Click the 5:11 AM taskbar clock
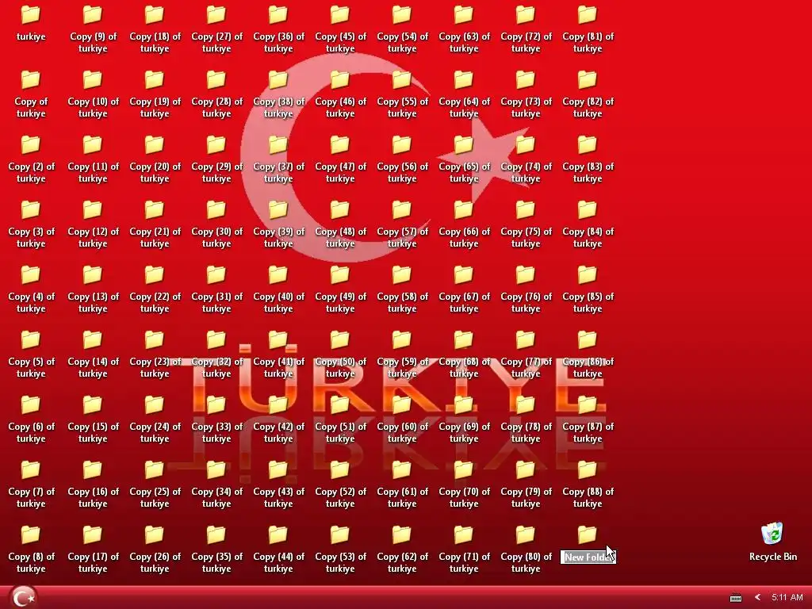This screenshot has width=812, height=609. point(787,597)
